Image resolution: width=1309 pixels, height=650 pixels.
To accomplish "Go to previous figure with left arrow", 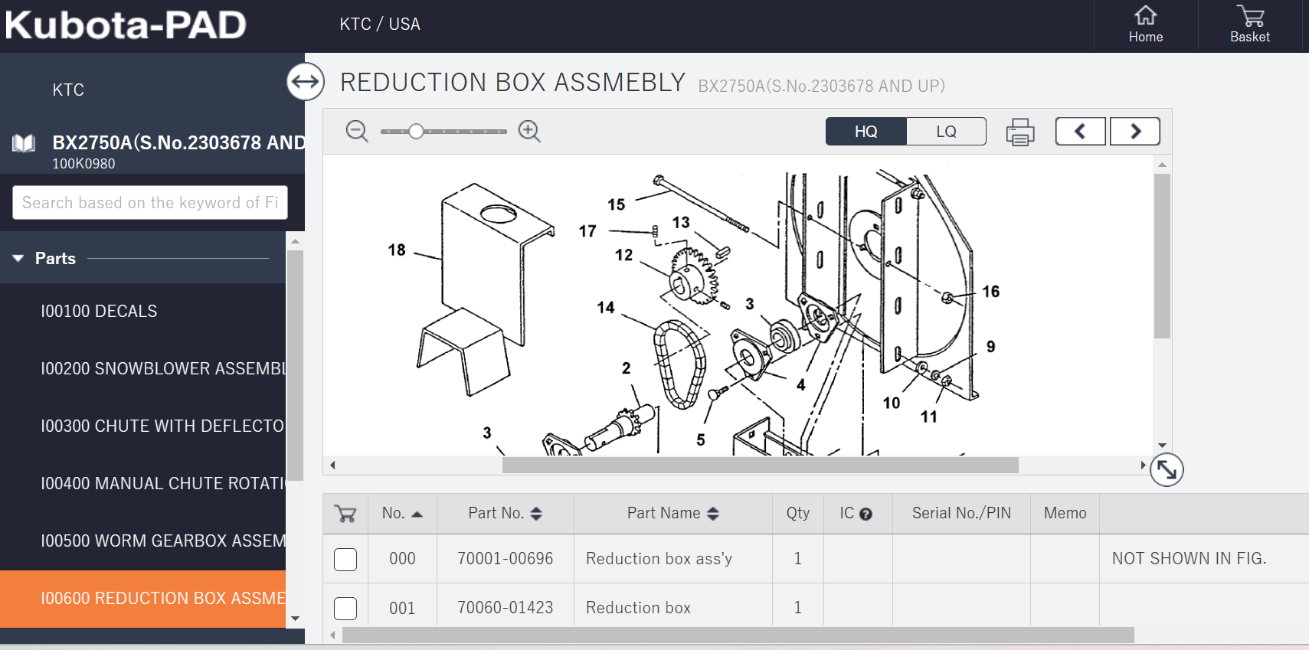I will click(1080, 132).
